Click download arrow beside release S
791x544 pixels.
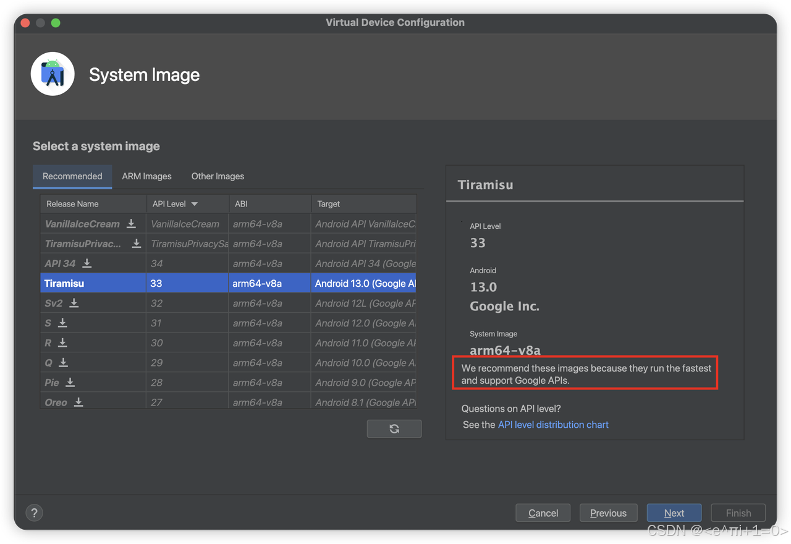click(62, 323)
